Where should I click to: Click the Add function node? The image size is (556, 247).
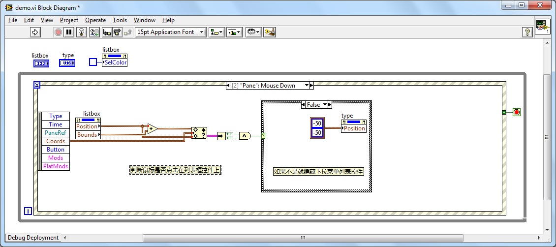click(153, 129)
